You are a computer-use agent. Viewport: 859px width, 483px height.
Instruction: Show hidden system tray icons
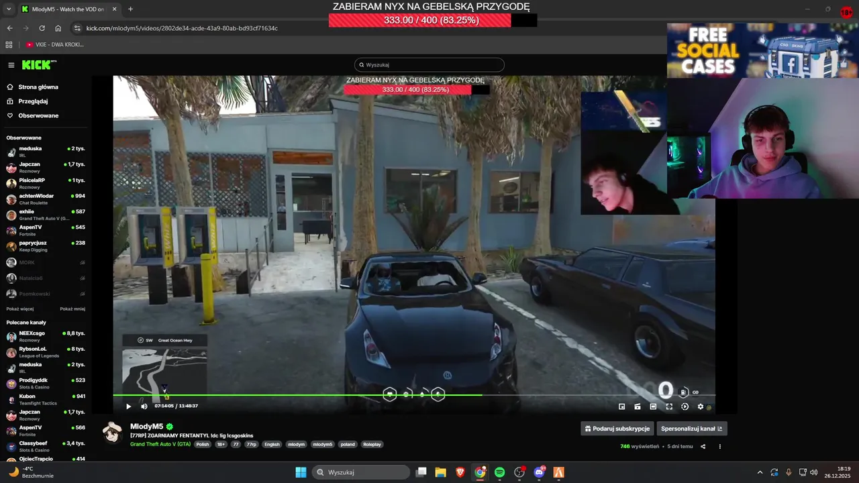(x=760, y=472)
